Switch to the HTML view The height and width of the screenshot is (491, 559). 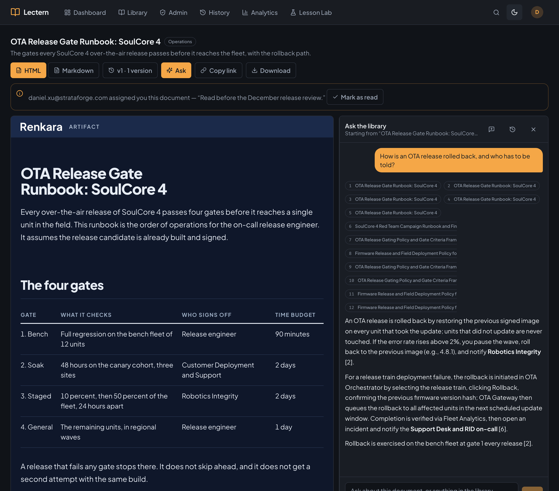[x=28, y=70]
